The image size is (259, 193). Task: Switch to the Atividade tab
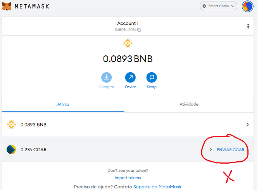[x=189, y=104]
